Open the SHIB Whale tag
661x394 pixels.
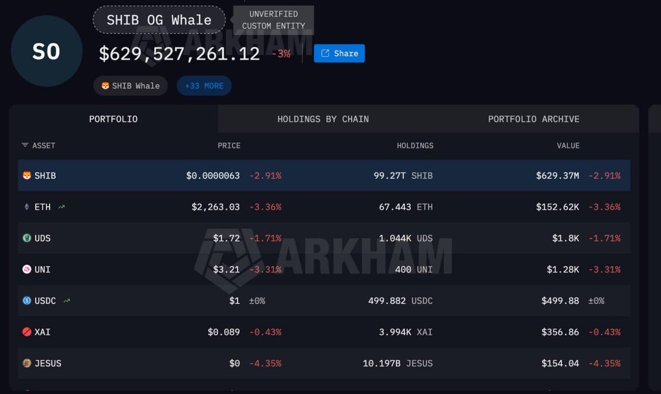131,86
